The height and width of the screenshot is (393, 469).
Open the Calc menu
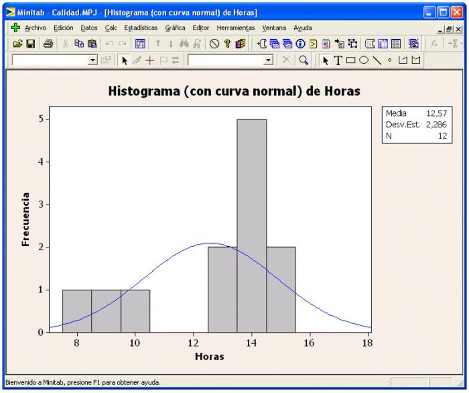[111, 28]
